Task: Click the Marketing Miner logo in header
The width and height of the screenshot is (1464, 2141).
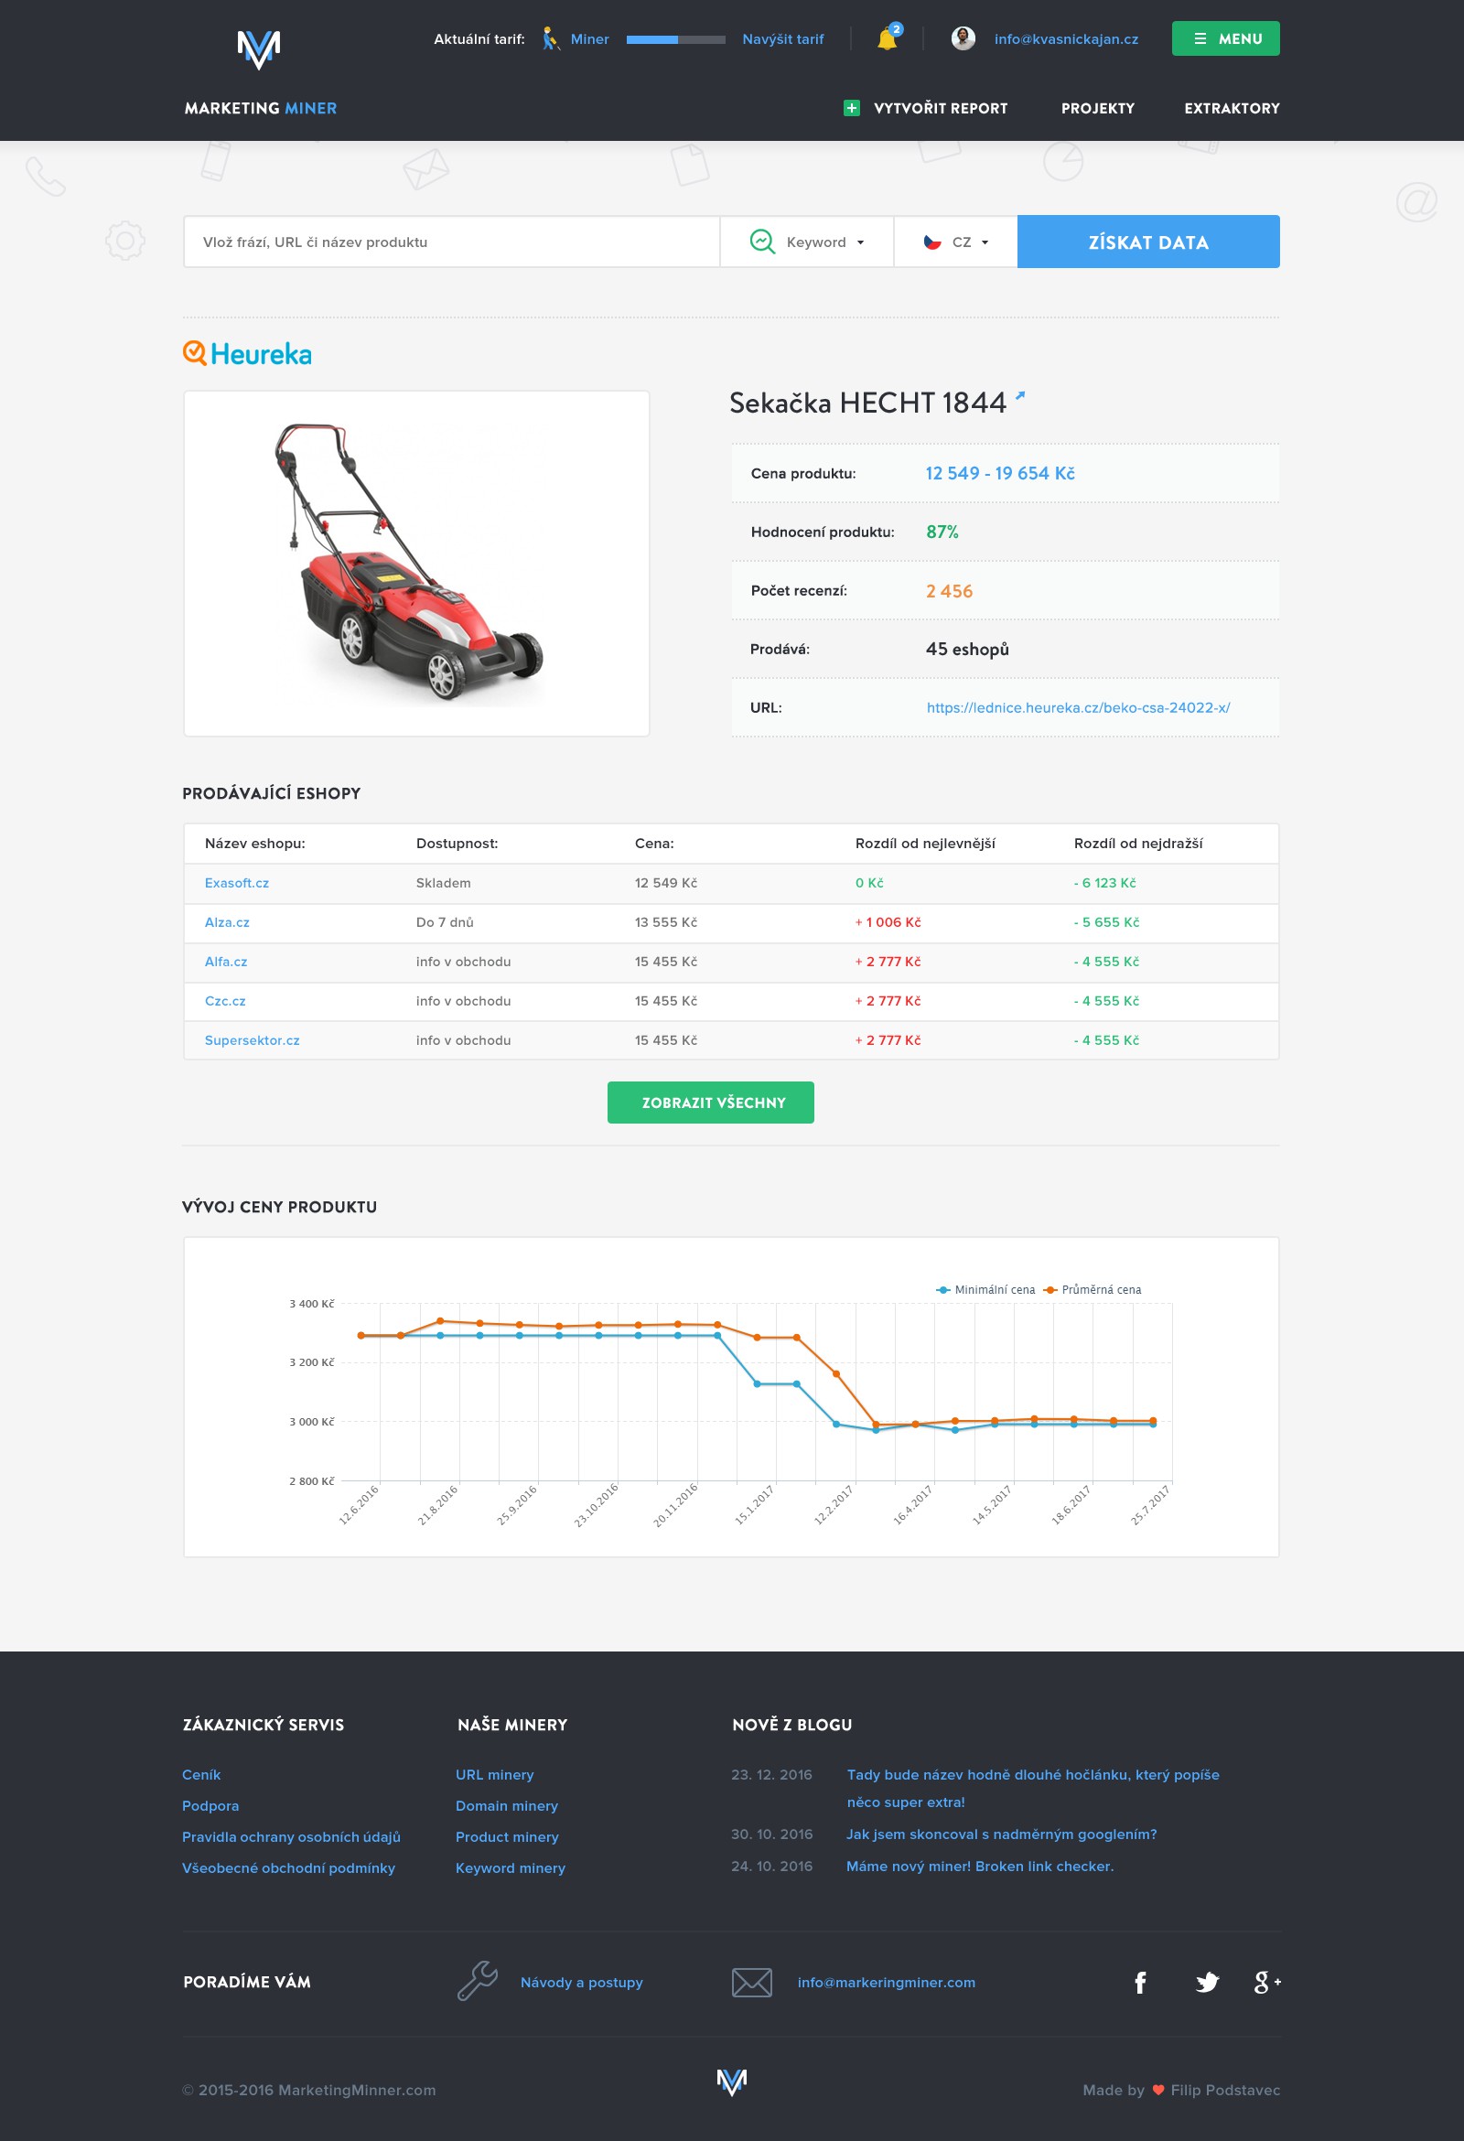Action: [x=259, y=48]
